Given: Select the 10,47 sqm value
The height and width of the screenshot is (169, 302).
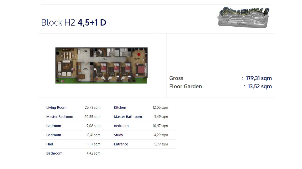Looking at the screenshot, I should 160,126.
